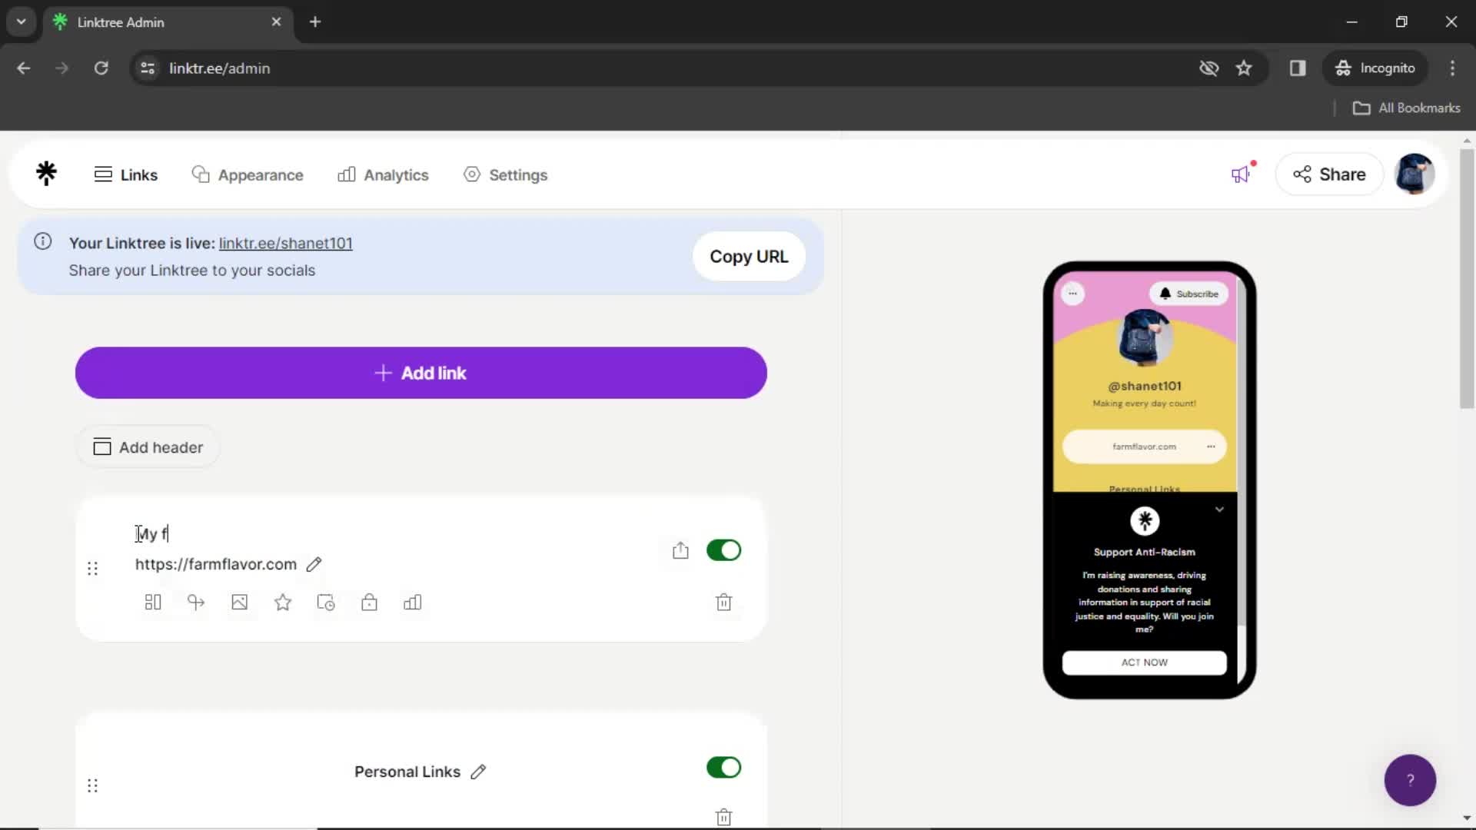Screen dimensions: 1476x830
Task: Open the Personal Links header edit dropdown
Action: click(x=477, y=772)
